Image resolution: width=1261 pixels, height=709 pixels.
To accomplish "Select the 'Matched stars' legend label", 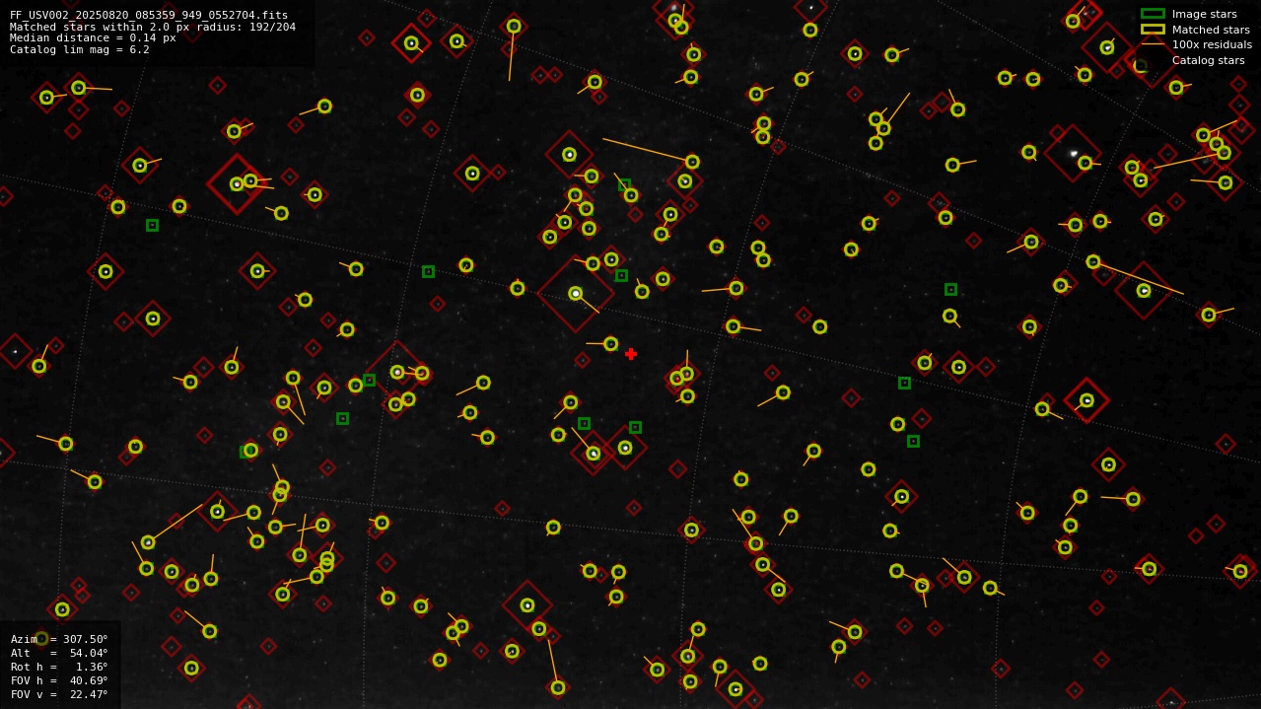I will click(x=1211, y=30).
